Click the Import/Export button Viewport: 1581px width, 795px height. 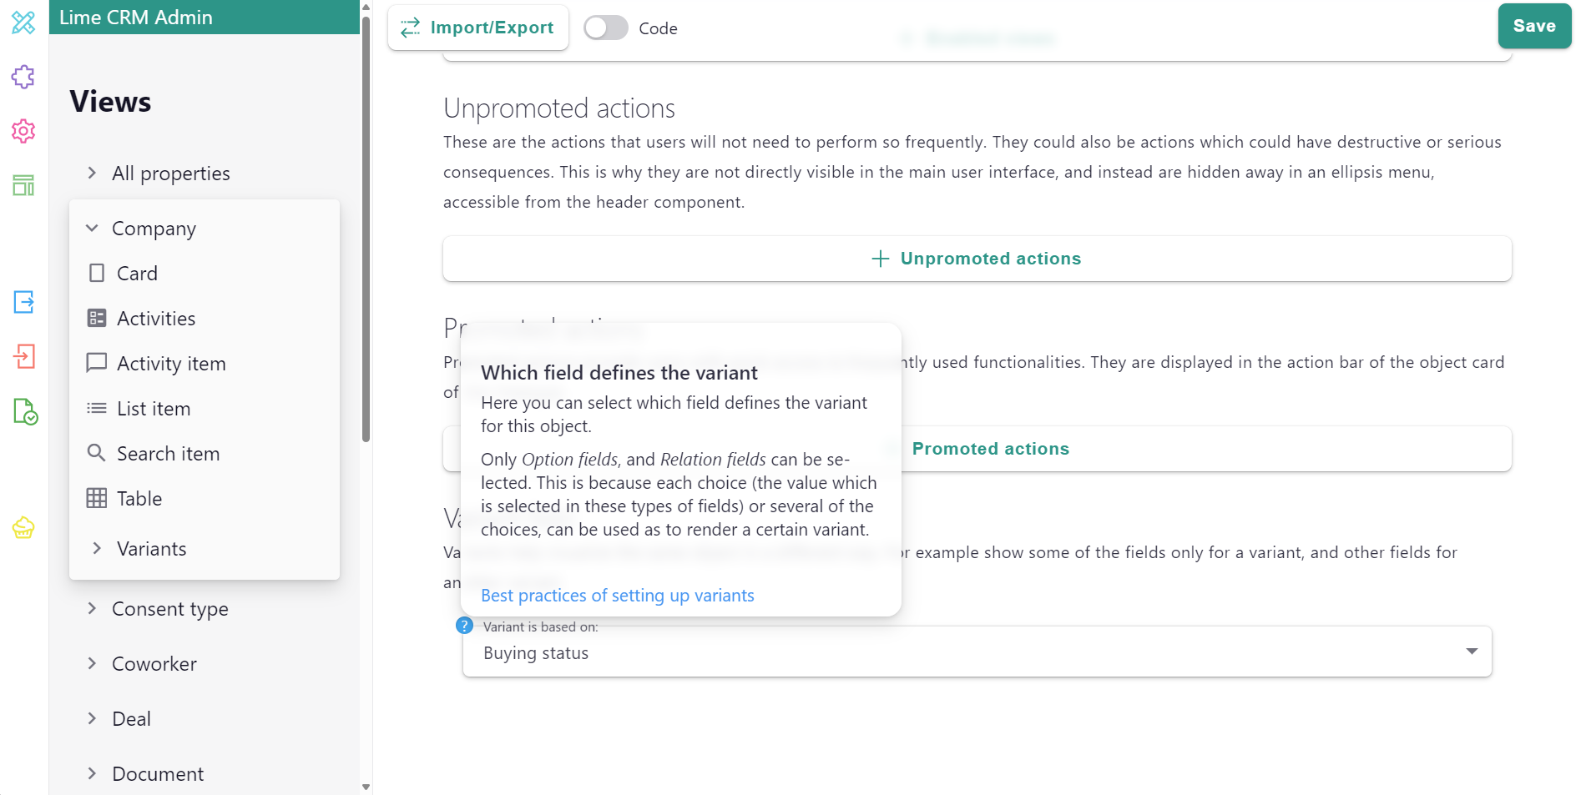(478, 28)
